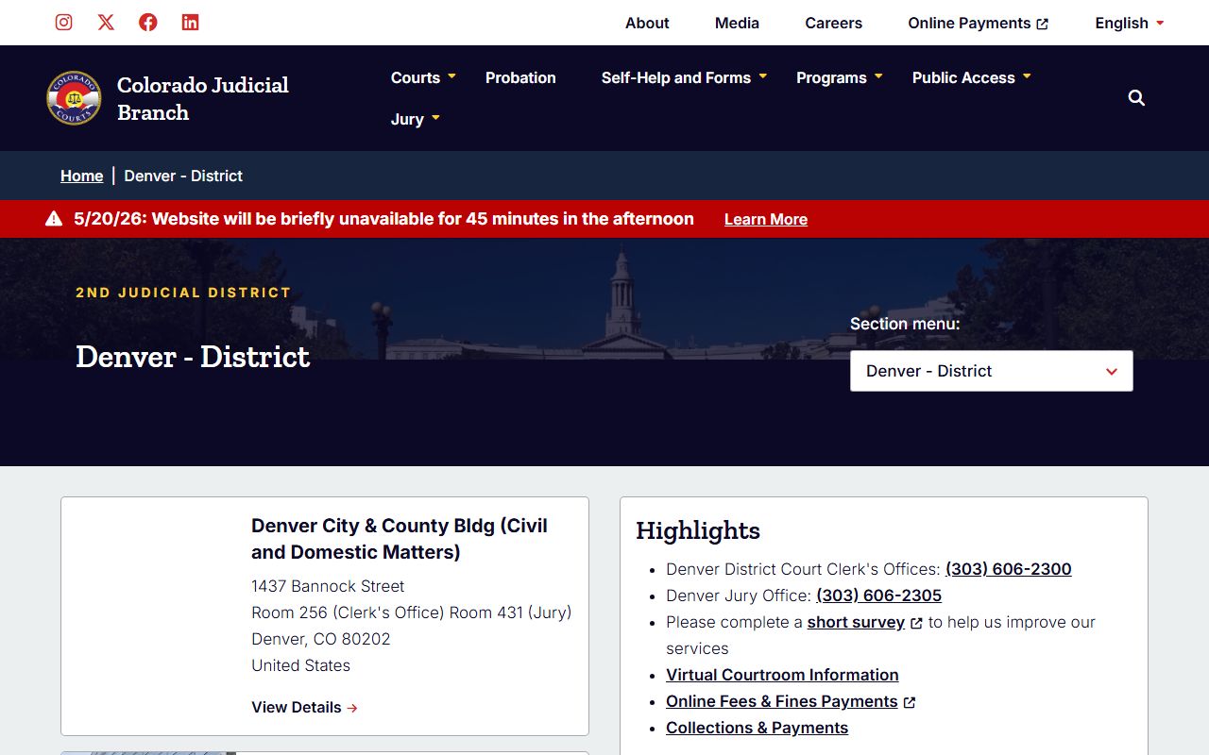The height and width of the screenshot is (755, 1209).
Task: Click the red arrow next to View Details
Action: [352, 708]
